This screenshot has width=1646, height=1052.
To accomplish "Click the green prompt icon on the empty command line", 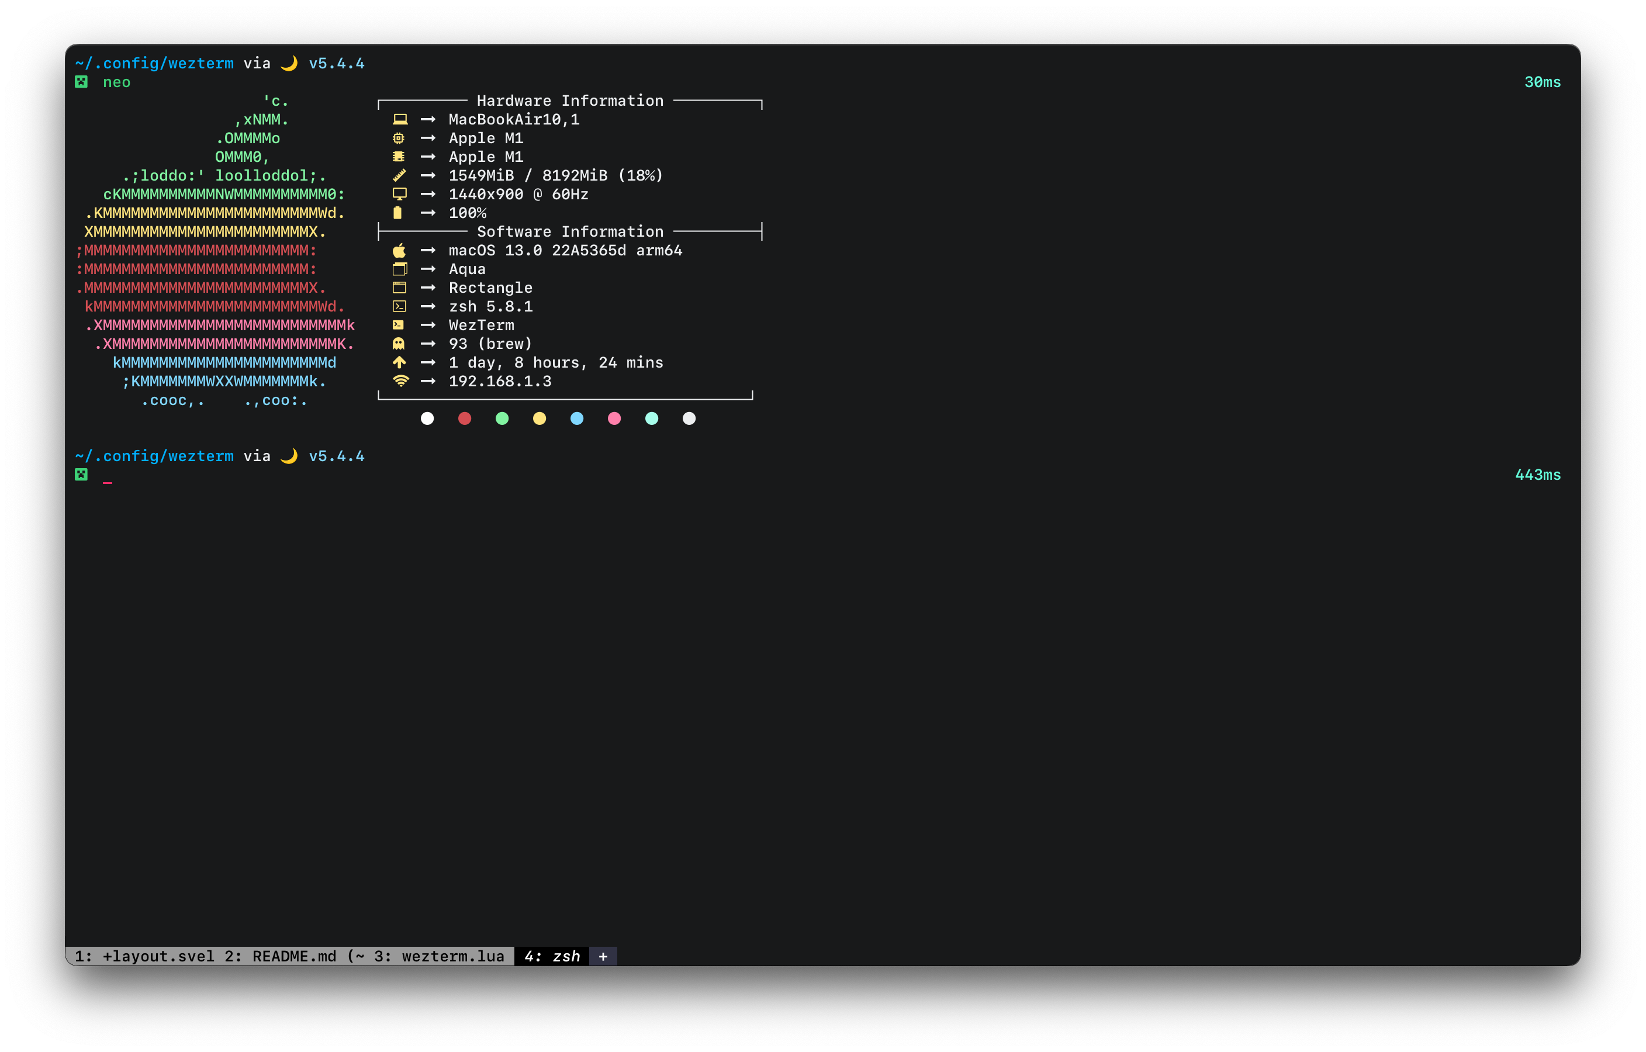I will tap(81, 475).
